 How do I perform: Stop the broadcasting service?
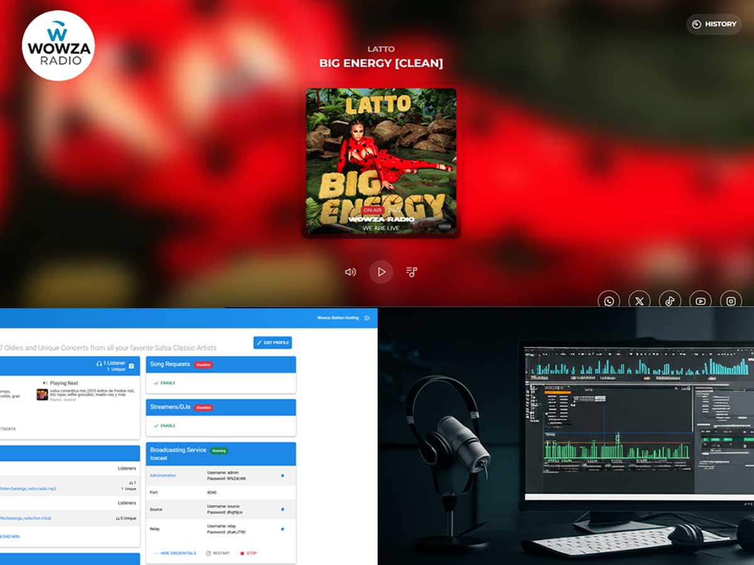[x=249, y=553]
